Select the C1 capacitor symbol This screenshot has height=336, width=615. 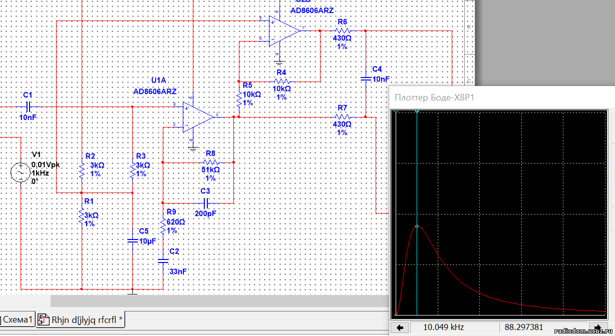(x=28, y=106)
